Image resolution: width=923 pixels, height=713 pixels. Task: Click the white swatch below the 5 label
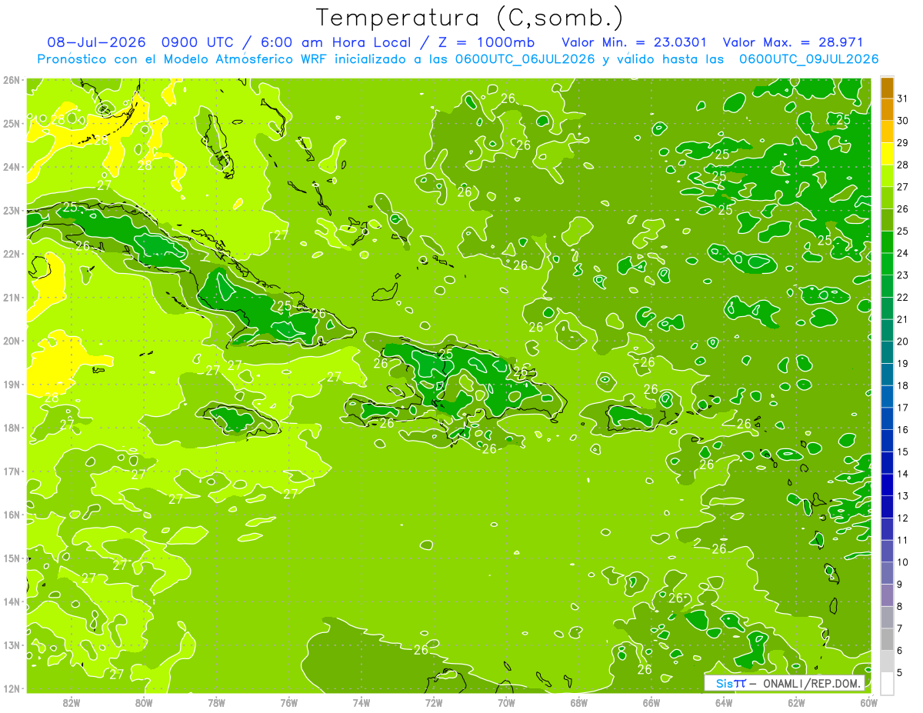[887, 683]
